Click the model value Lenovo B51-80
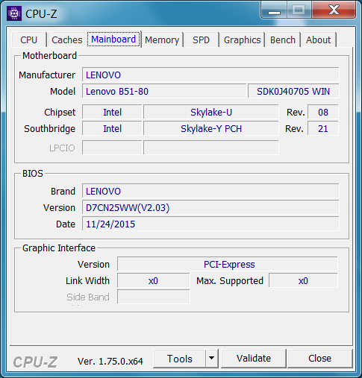Viewport: 362px width, 378px height. (164, 91)
